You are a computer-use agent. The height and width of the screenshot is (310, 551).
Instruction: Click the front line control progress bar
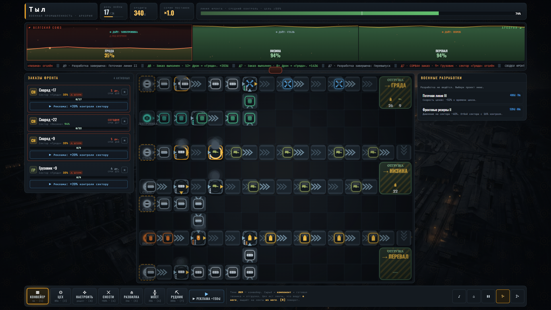360,13
